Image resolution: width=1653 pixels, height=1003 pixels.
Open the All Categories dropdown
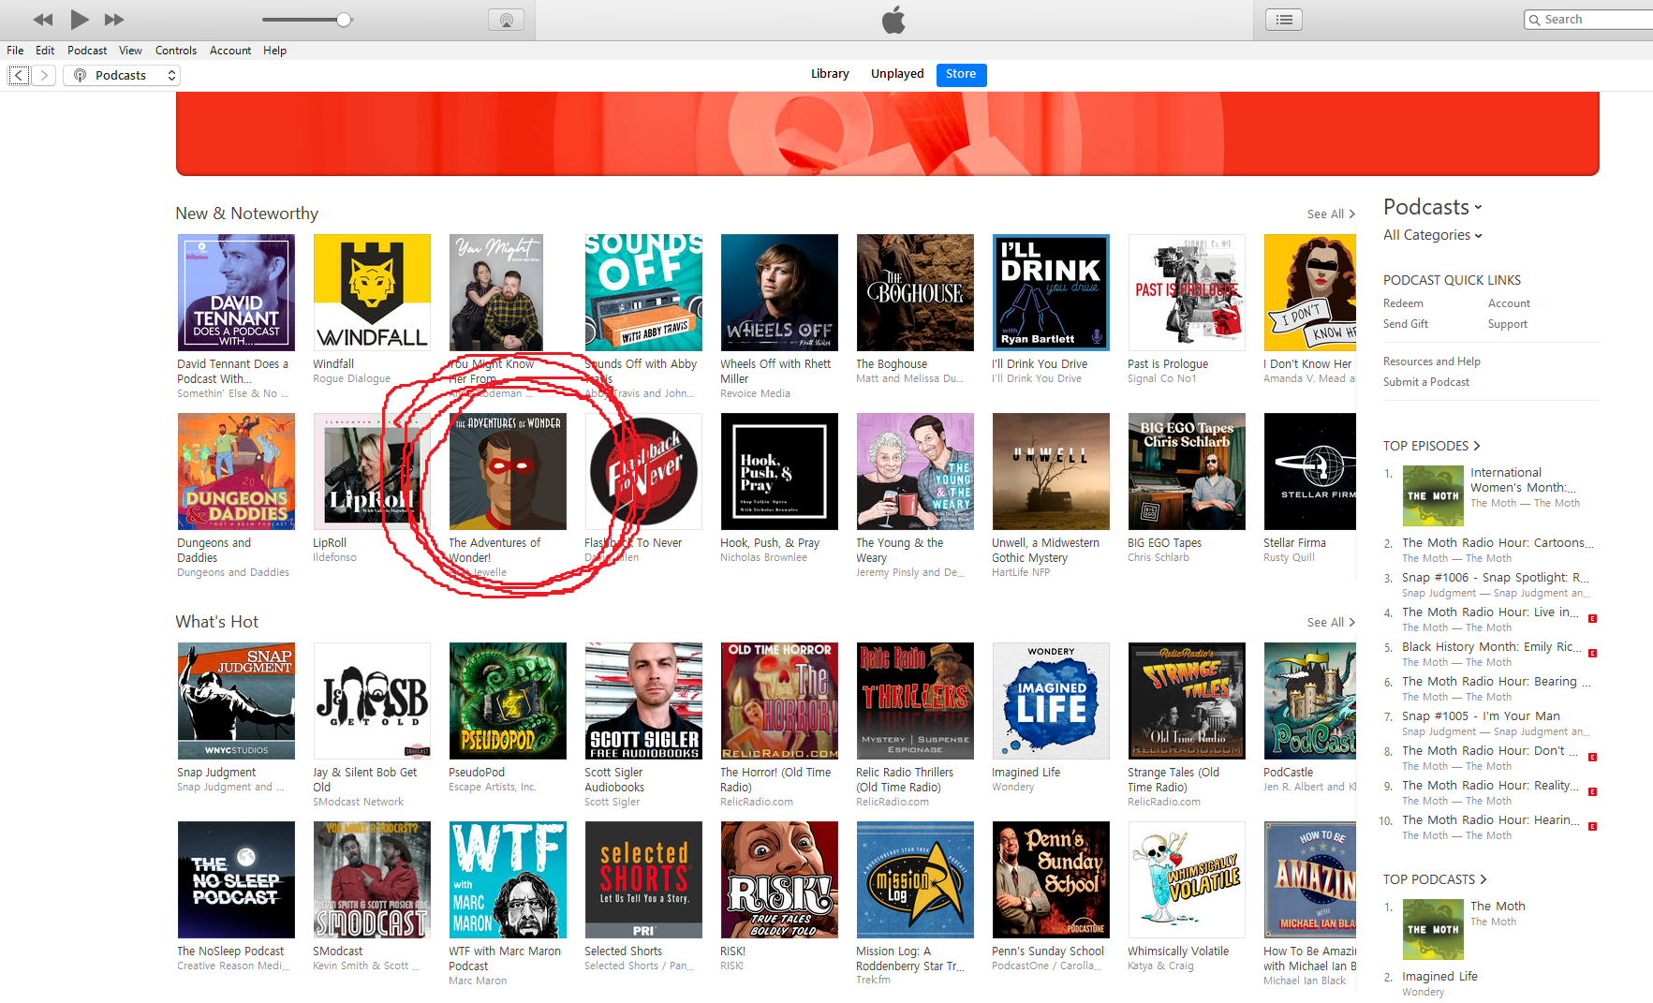tap(1433, 235)
